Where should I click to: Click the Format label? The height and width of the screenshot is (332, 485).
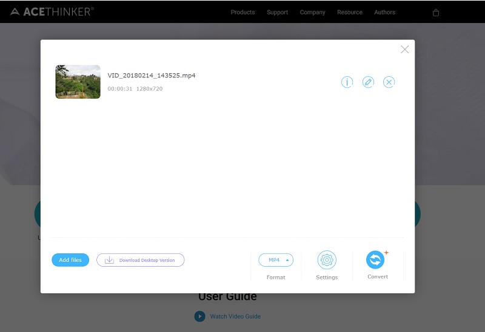276,277
